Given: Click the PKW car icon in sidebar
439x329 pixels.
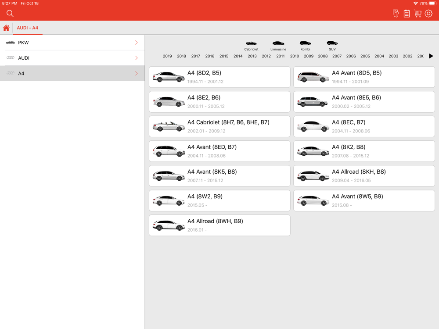Looking at the screenshot, I should pyautogui.click(x=11, y=43).
